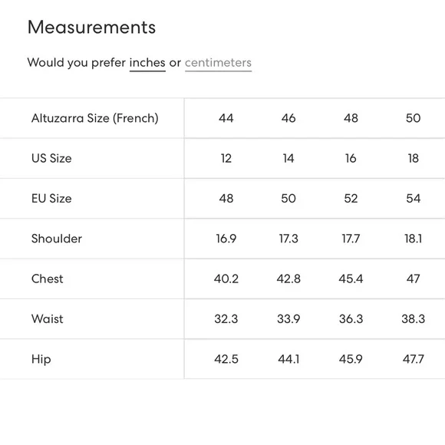Click the Measurements heading
This screenshot has width=445, height=445.
coord(91,28)
